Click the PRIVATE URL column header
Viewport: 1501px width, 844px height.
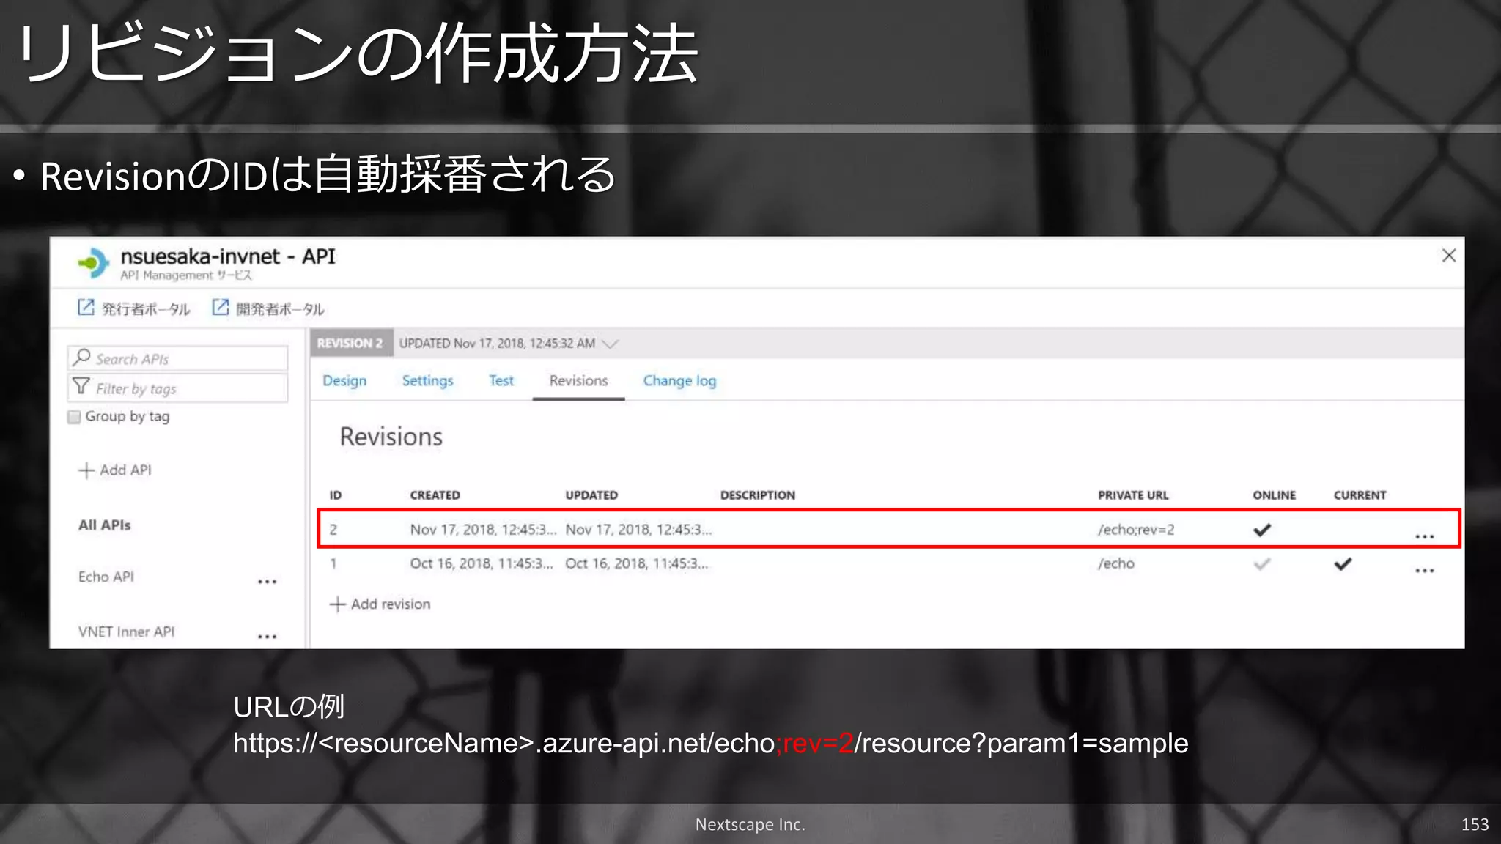click(1133, 495)
